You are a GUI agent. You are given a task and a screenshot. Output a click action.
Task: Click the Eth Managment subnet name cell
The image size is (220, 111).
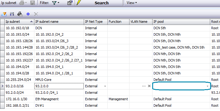pos(59,99)
